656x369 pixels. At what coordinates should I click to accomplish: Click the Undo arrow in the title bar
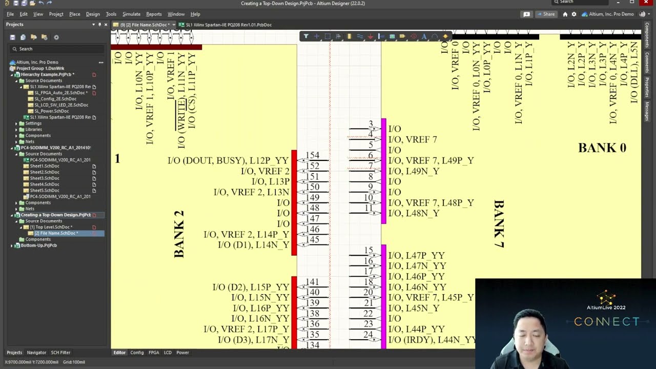[x=40, y=3]
